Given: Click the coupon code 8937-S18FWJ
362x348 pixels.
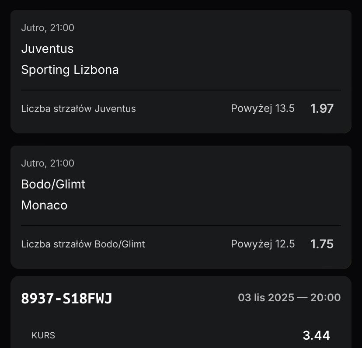Looking at the screenshot, I should coord(66,299).
